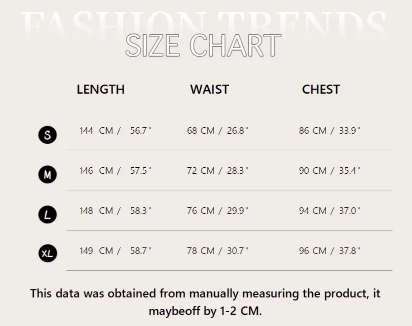Image resolution: width=412 pixels, height=326 pixels.
Task: Select the 90 CM / 35.4" chest value
Action: point(329,171)
